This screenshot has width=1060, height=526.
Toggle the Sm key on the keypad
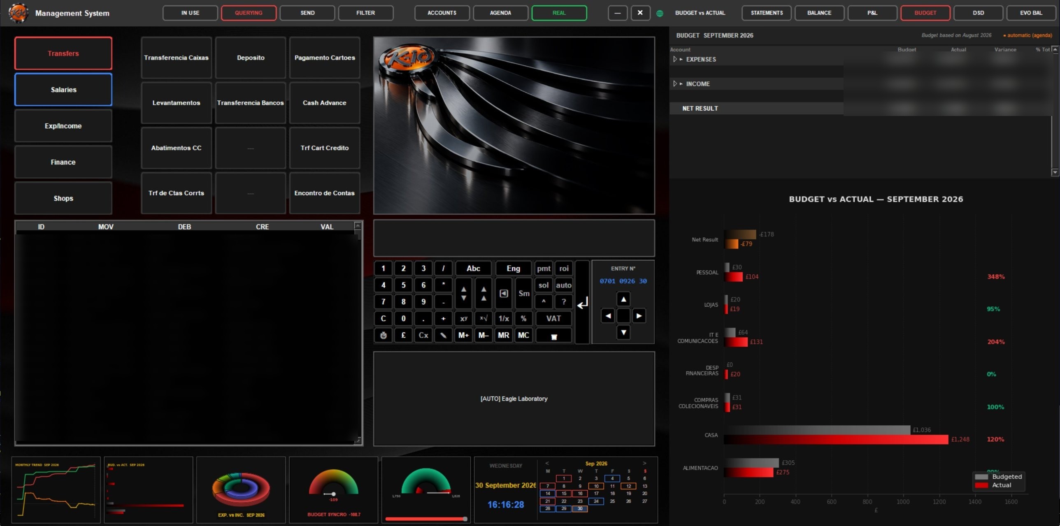pos(524,293)
